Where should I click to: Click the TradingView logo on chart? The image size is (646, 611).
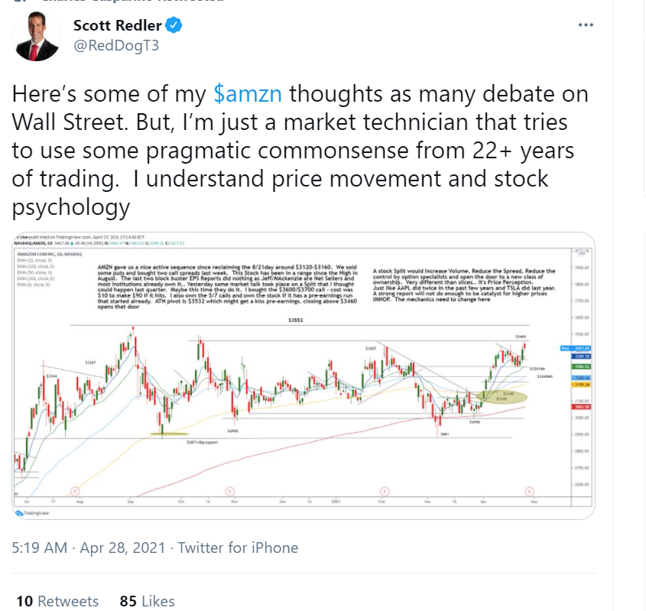pos(31,515)
